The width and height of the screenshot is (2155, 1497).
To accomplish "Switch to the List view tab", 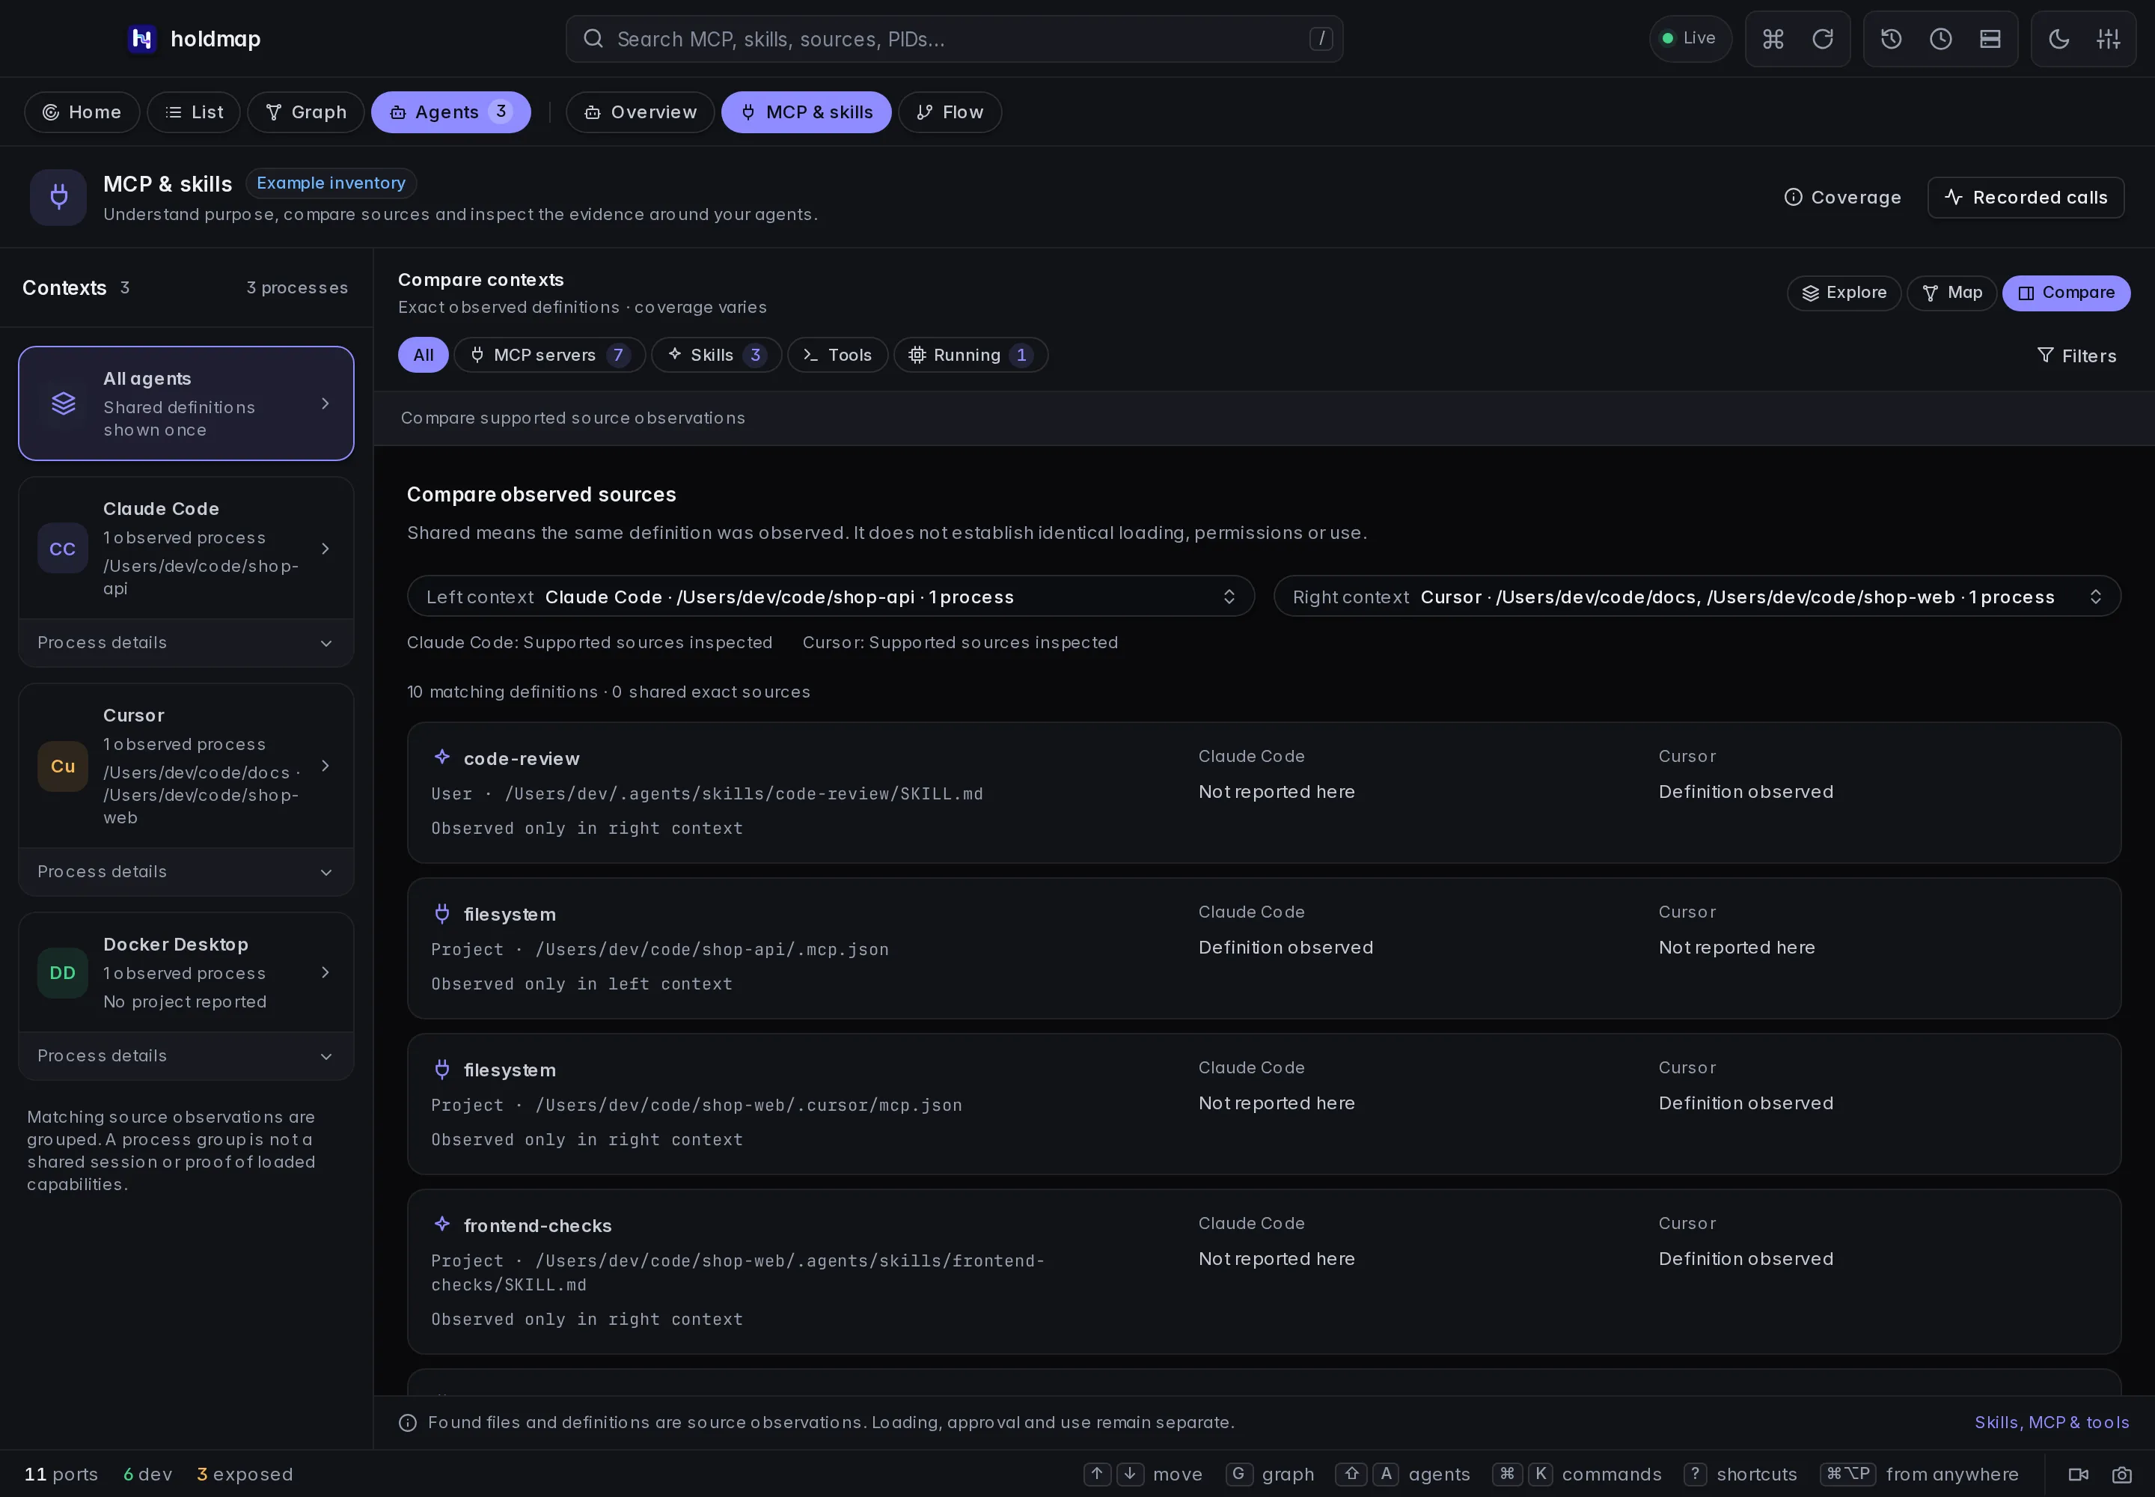I will click(193, 112).
